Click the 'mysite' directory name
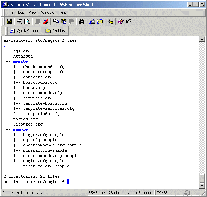Screen dimensions: 207x197 point(20,62)
